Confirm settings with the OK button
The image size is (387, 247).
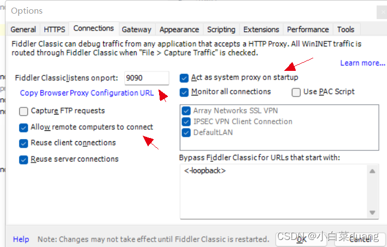tap(301, 239)
